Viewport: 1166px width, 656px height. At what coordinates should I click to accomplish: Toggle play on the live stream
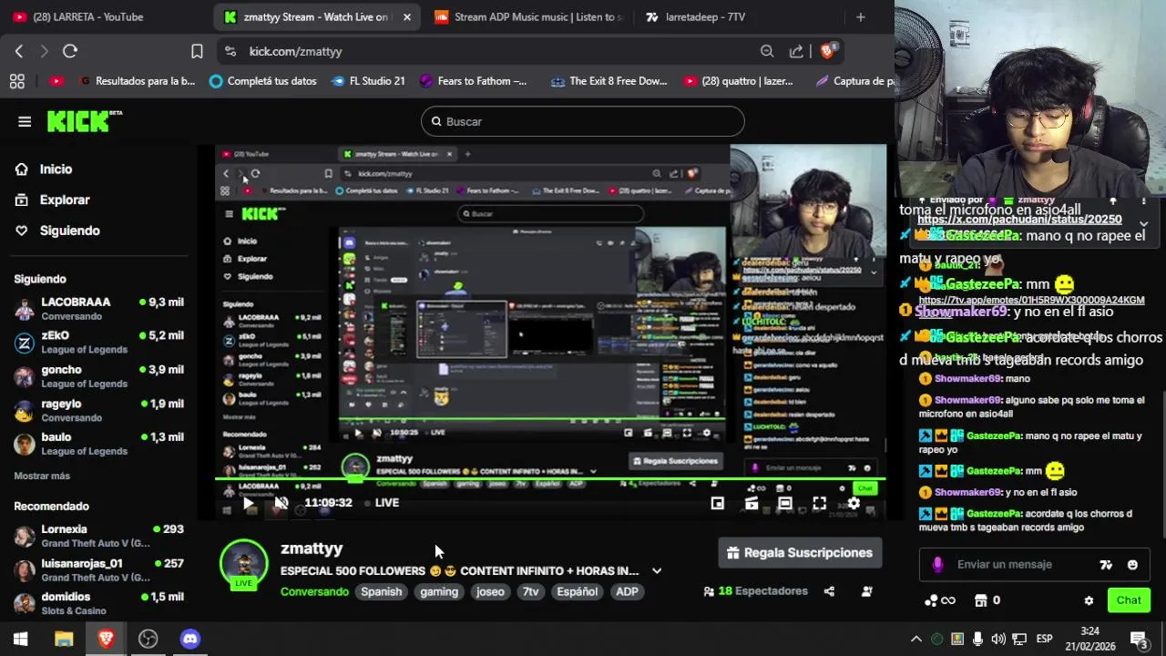coord(248,503)
